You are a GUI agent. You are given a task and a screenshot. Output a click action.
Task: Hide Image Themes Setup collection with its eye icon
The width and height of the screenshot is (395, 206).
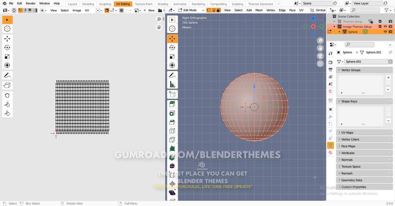point(385,26)
